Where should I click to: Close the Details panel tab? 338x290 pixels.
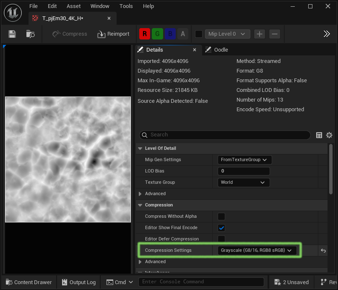click(195, 50)
